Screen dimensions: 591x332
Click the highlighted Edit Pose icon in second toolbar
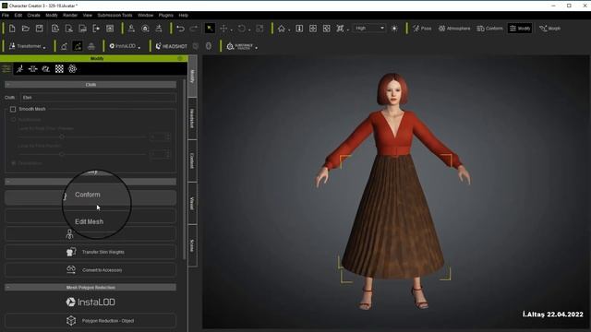pos(78,46)
